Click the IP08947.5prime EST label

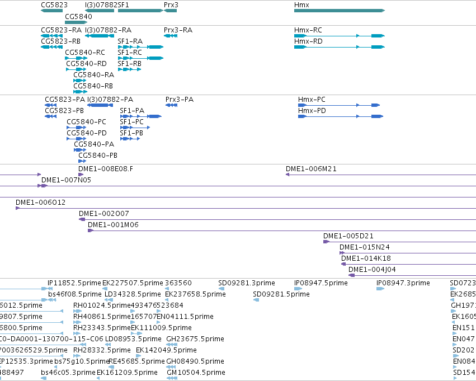[321, 283]
